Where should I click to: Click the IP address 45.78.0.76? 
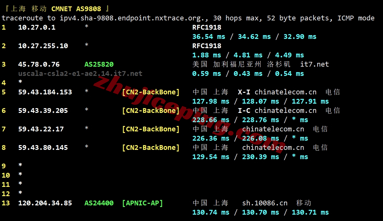tap(39, 64)
